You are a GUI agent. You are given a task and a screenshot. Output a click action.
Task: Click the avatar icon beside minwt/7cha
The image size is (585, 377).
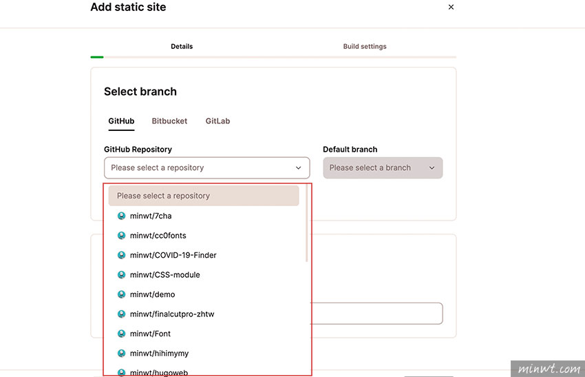pyautogui.click(x=121, y=216)
